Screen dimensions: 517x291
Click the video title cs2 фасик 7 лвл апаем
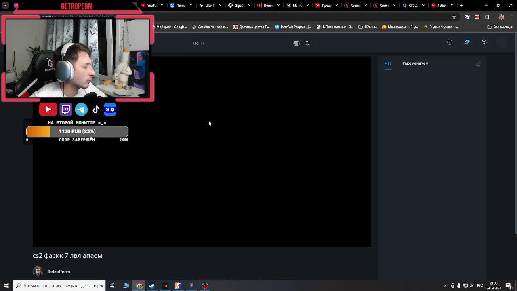pos(67,255)
